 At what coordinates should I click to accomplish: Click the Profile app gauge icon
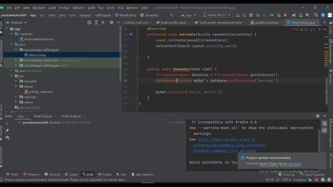(272, 15)
